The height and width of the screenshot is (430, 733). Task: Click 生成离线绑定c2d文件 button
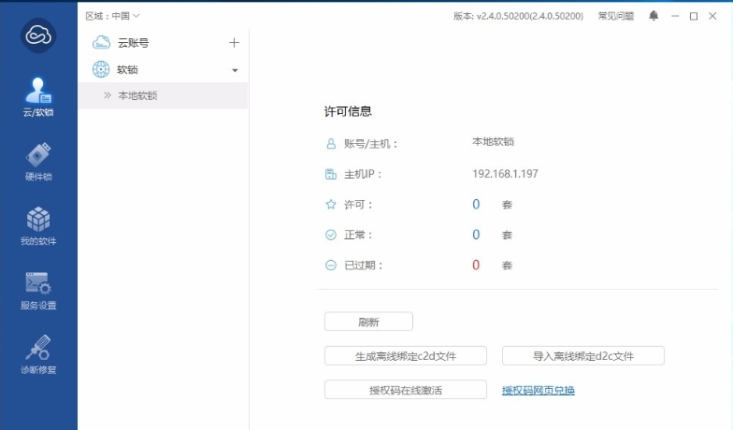[406, 356]
